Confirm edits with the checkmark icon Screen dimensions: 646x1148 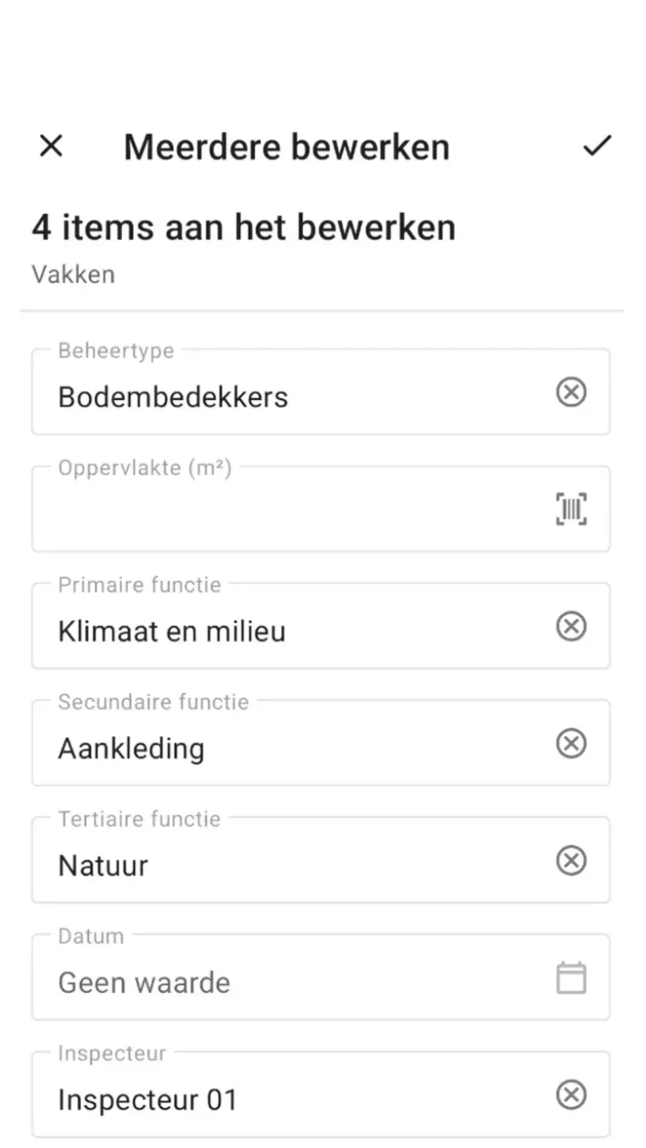point(596,146)
